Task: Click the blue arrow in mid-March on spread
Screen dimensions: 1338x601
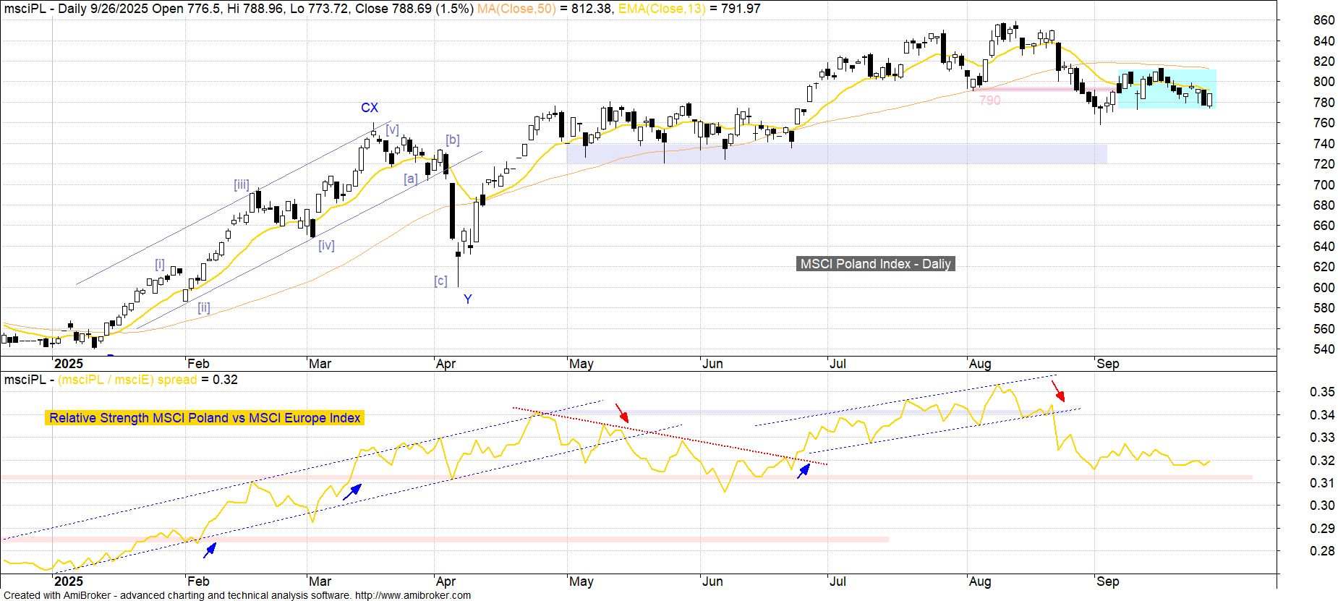Action: pyautogui.click(x=351, y=492)
